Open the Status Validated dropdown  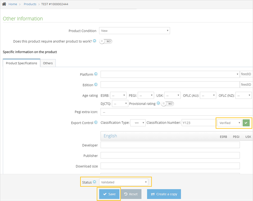pyautogui.click(x=123, y=182)
